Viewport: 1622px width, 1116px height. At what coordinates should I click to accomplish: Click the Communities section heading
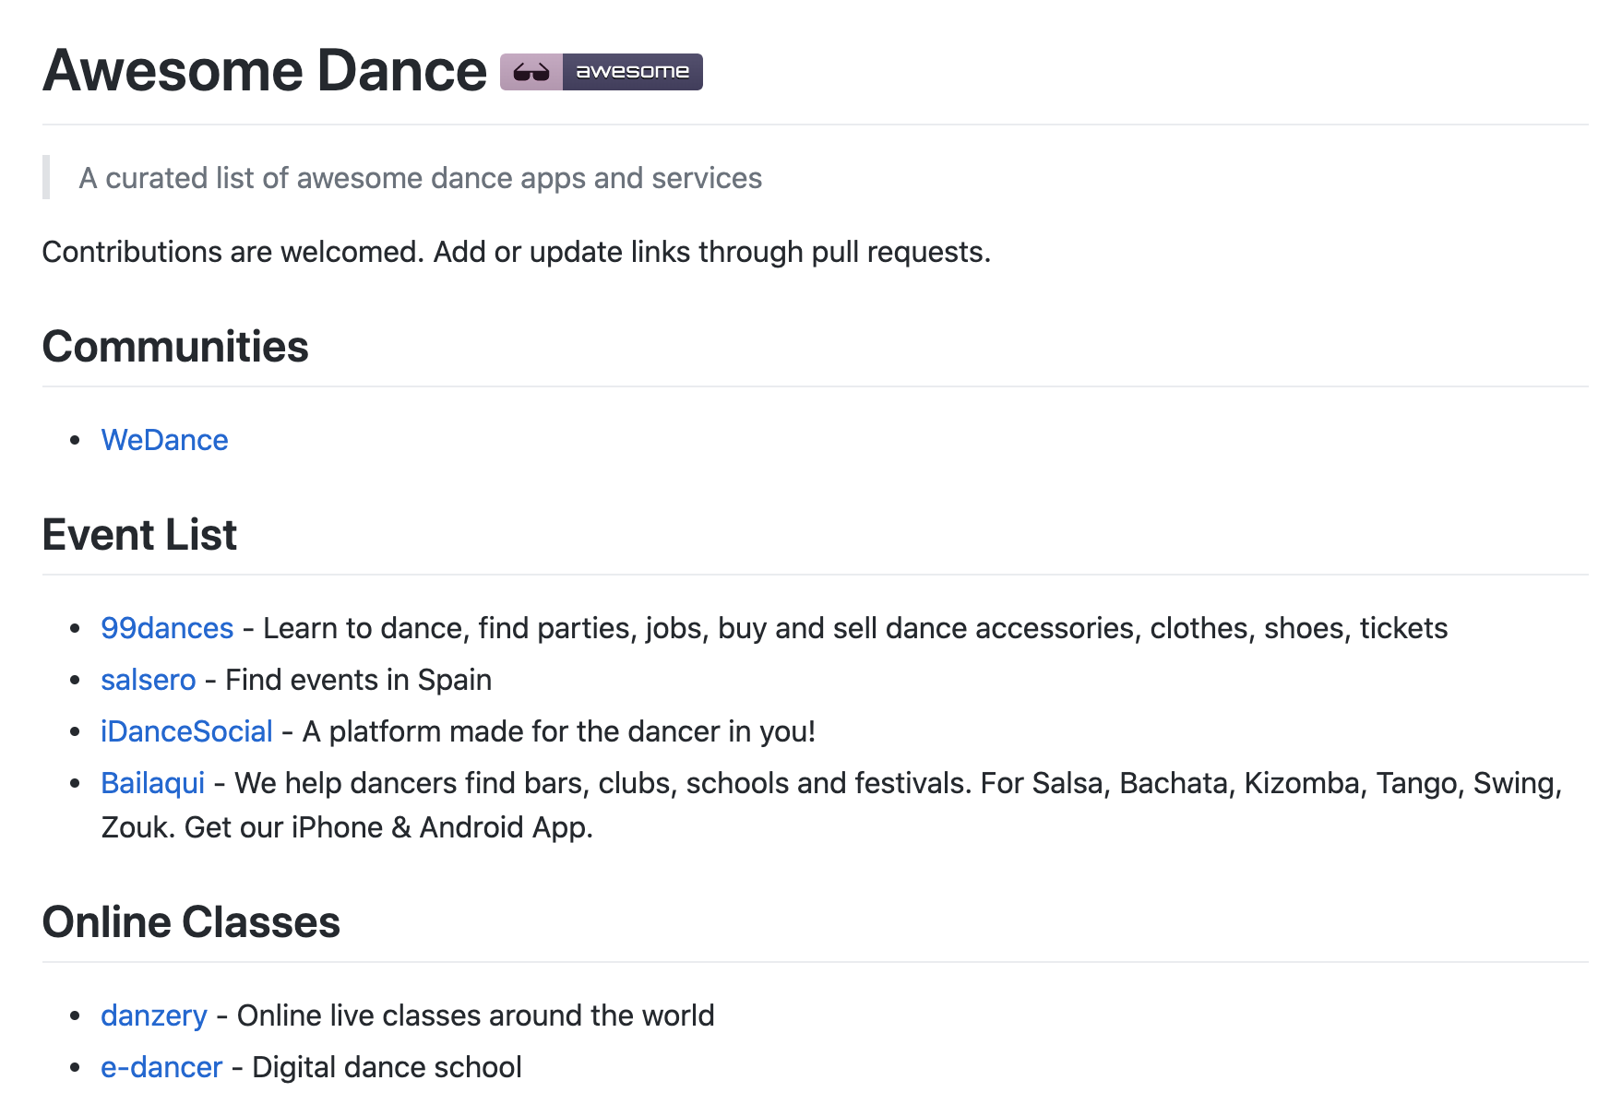click(x=175, y=348)
